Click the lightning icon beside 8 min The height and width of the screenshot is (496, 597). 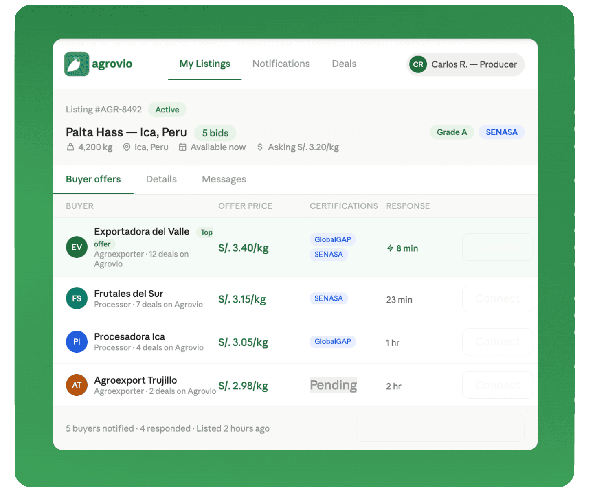click(x=390, y=248)
